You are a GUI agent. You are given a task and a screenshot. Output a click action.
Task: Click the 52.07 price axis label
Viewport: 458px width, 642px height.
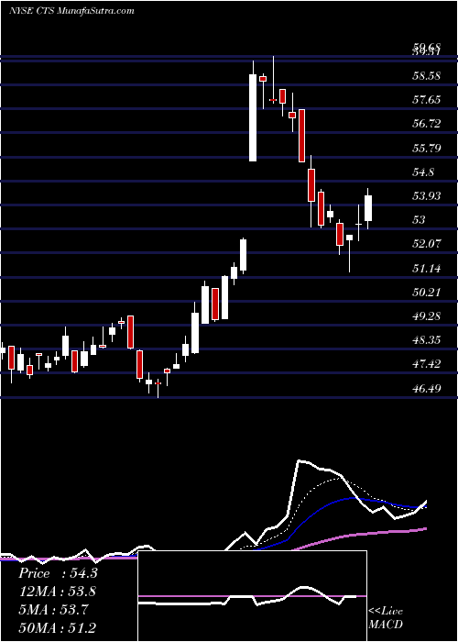point(427,244)
